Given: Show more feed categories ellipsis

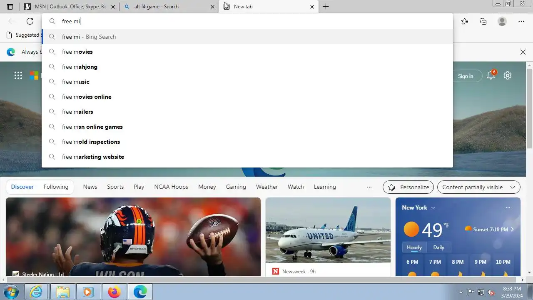Looking at the screenshot, I should point(369,187).
